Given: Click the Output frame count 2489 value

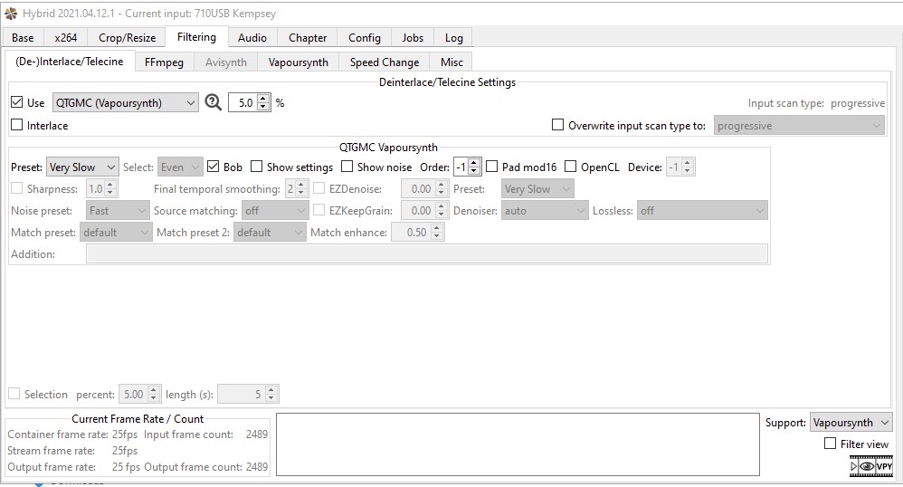Looking at the screenshot, I should [257, 467].
